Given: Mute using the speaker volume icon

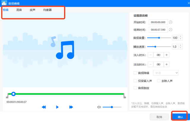Looking at the screenshot, I should click(99, 107).
